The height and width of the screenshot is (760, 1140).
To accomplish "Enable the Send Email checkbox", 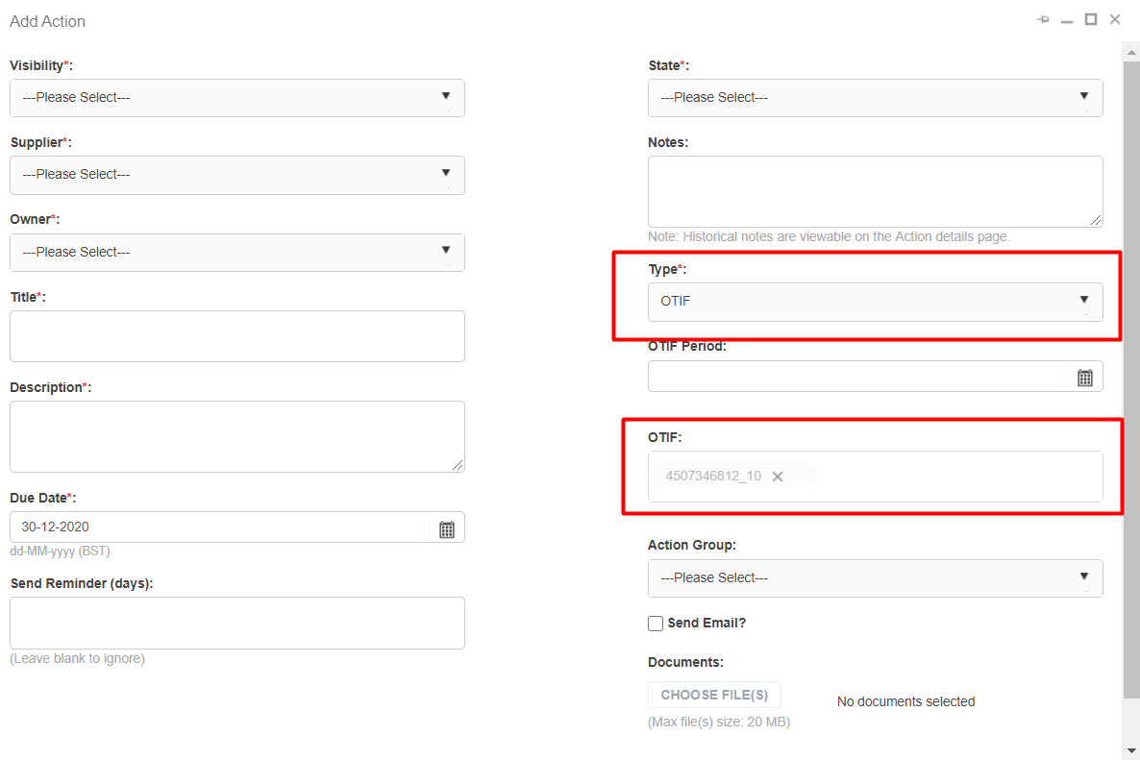I will [x=656, y=624].
